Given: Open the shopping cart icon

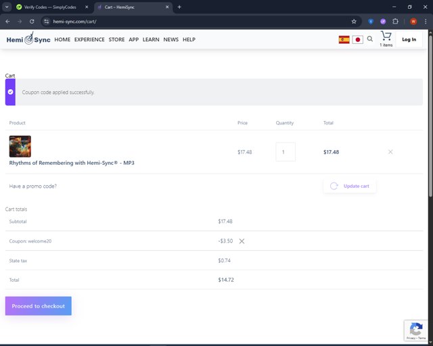Looking at the screenshot, I should point(386,36).
